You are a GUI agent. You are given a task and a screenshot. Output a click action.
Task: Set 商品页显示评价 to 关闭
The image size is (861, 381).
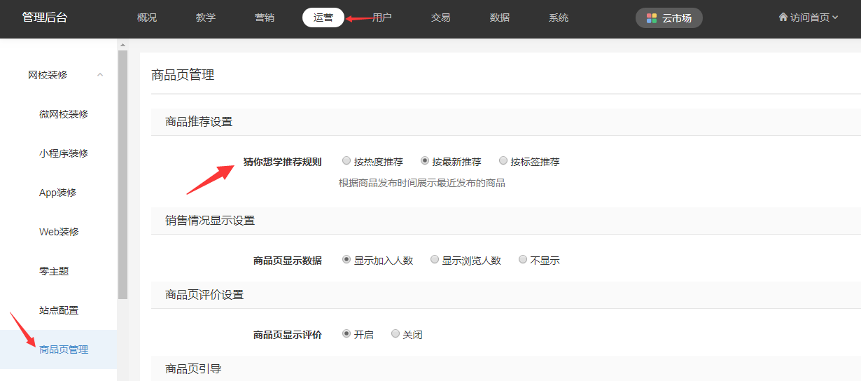pyautogui.click(x=395, y=334)
